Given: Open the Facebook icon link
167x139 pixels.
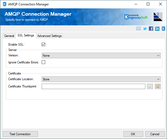Looking at the screenshot, I should [x=151, y=29].
